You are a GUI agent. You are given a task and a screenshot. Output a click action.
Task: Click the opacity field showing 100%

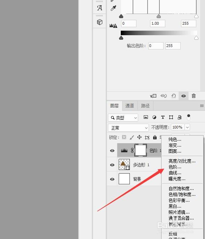[178, 127]
